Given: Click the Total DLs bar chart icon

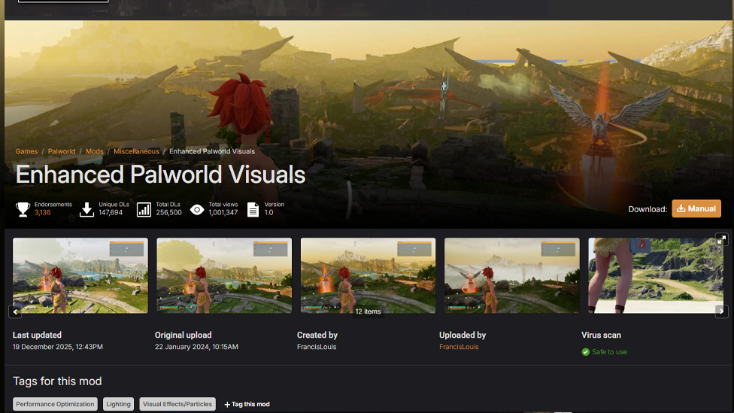Looking at the screenshot, I should point(144,209).
